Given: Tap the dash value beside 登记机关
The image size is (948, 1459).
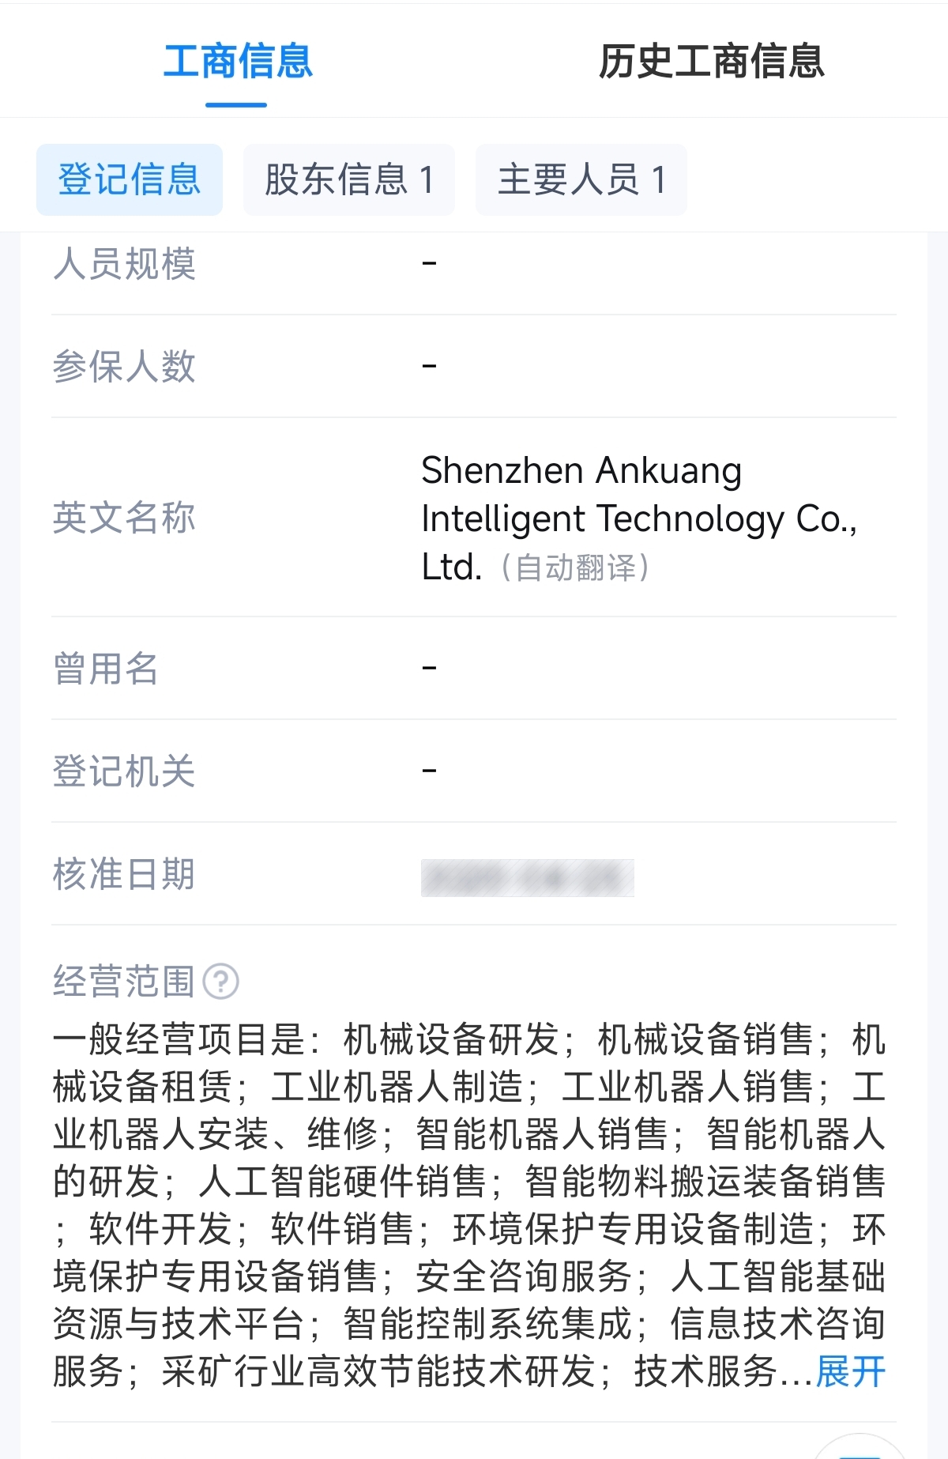Looking at the screenshot, I should click(x=429, y=770).
